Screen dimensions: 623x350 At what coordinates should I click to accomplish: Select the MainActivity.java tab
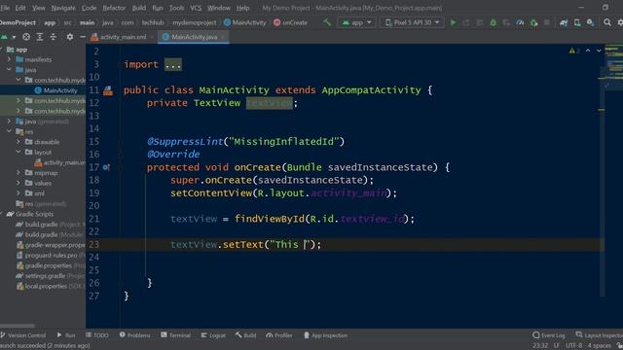[194, 37]
